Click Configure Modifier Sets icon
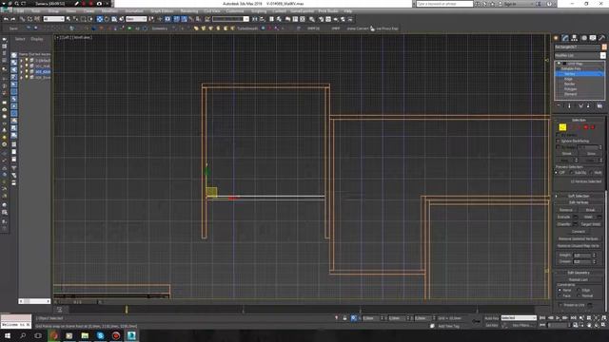This screenshot has width=609, height=342. click(599, 105)
